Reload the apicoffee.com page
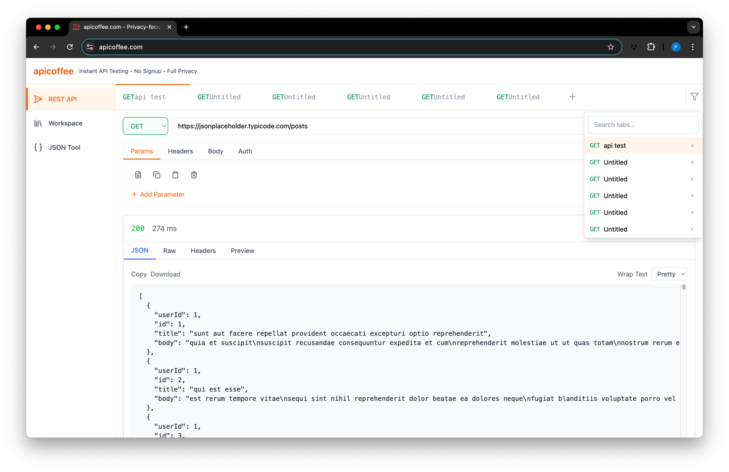 (x=70, y=47)
